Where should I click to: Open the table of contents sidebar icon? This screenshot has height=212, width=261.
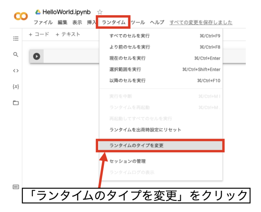[16, 38]
